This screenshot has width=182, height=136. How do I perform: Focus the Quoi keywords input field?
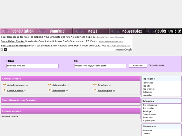pyautogui.click(x=32, y=66)
